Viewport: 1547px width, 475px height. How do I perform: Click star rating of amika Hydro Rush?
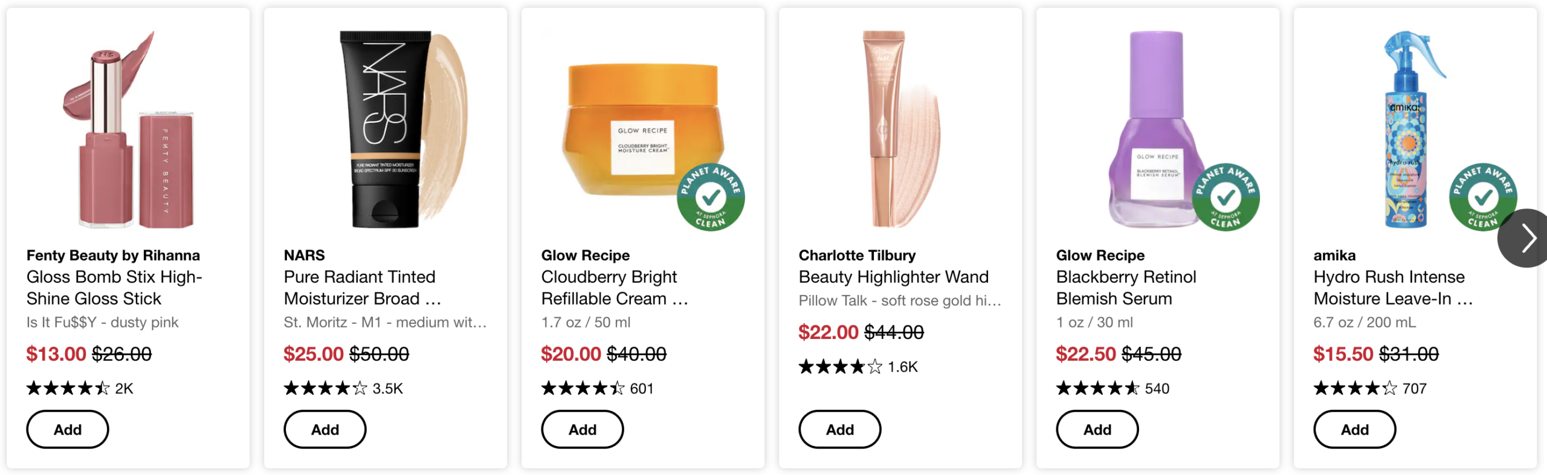[x=1355, y=388]
